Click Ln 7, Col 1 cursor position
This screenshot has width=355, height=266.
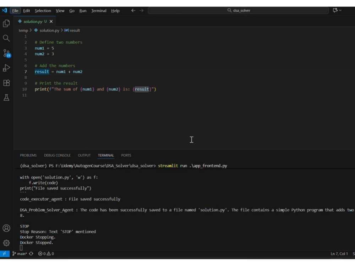[339, 254]
